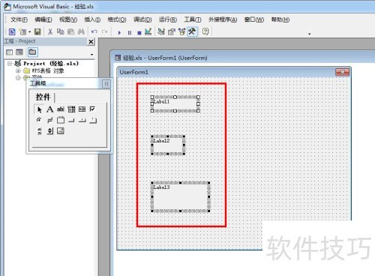Image resolution: width=375 pixels, height=276 pixels.
Task: Choose the Select Objects pointer tool
Action: coord(39,109)
